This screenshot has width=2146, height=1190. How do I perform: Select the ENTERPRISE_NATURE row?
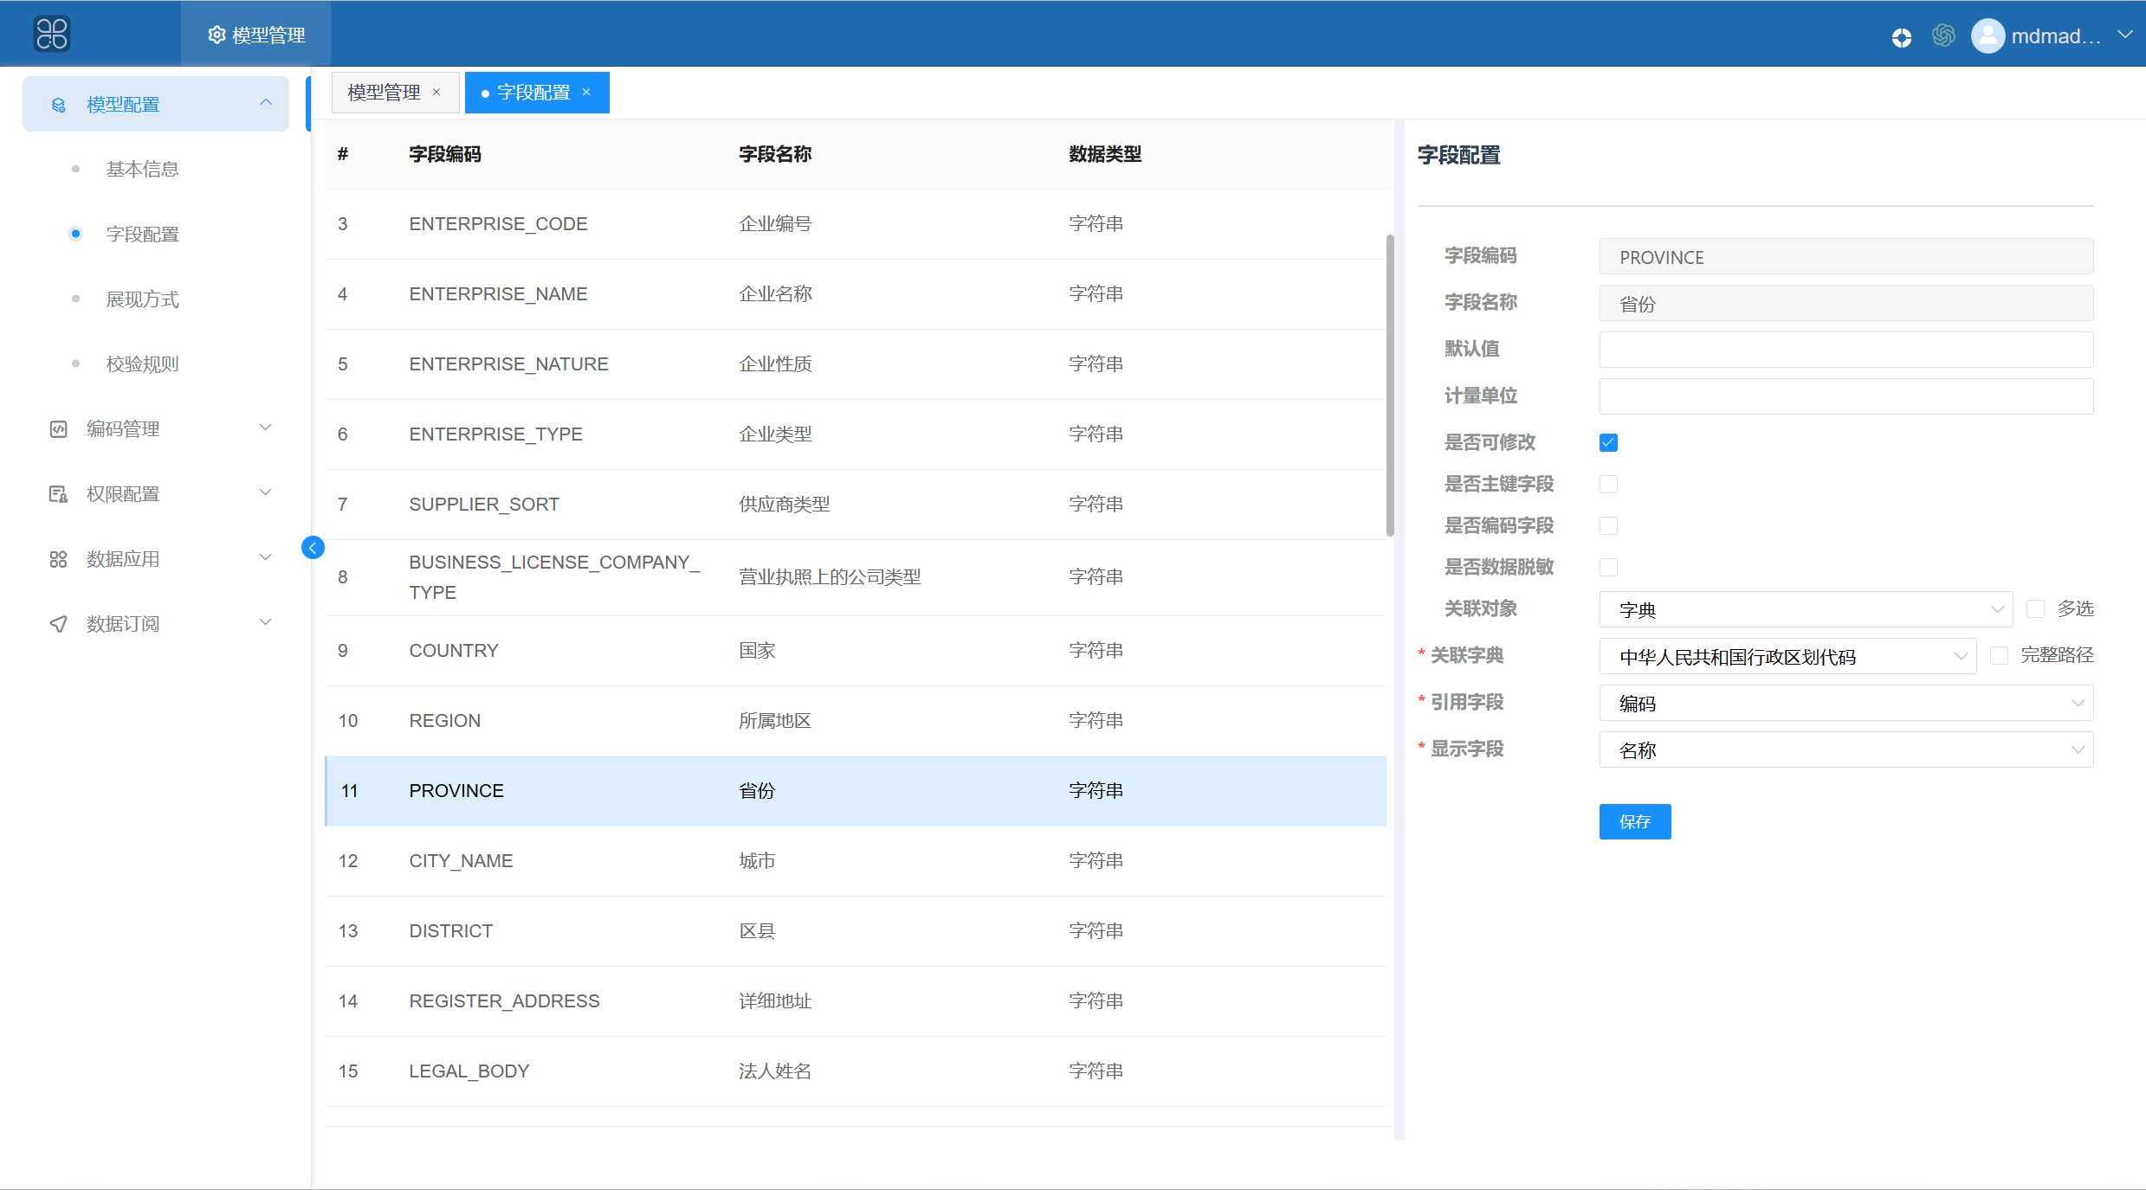pos(856,364)
